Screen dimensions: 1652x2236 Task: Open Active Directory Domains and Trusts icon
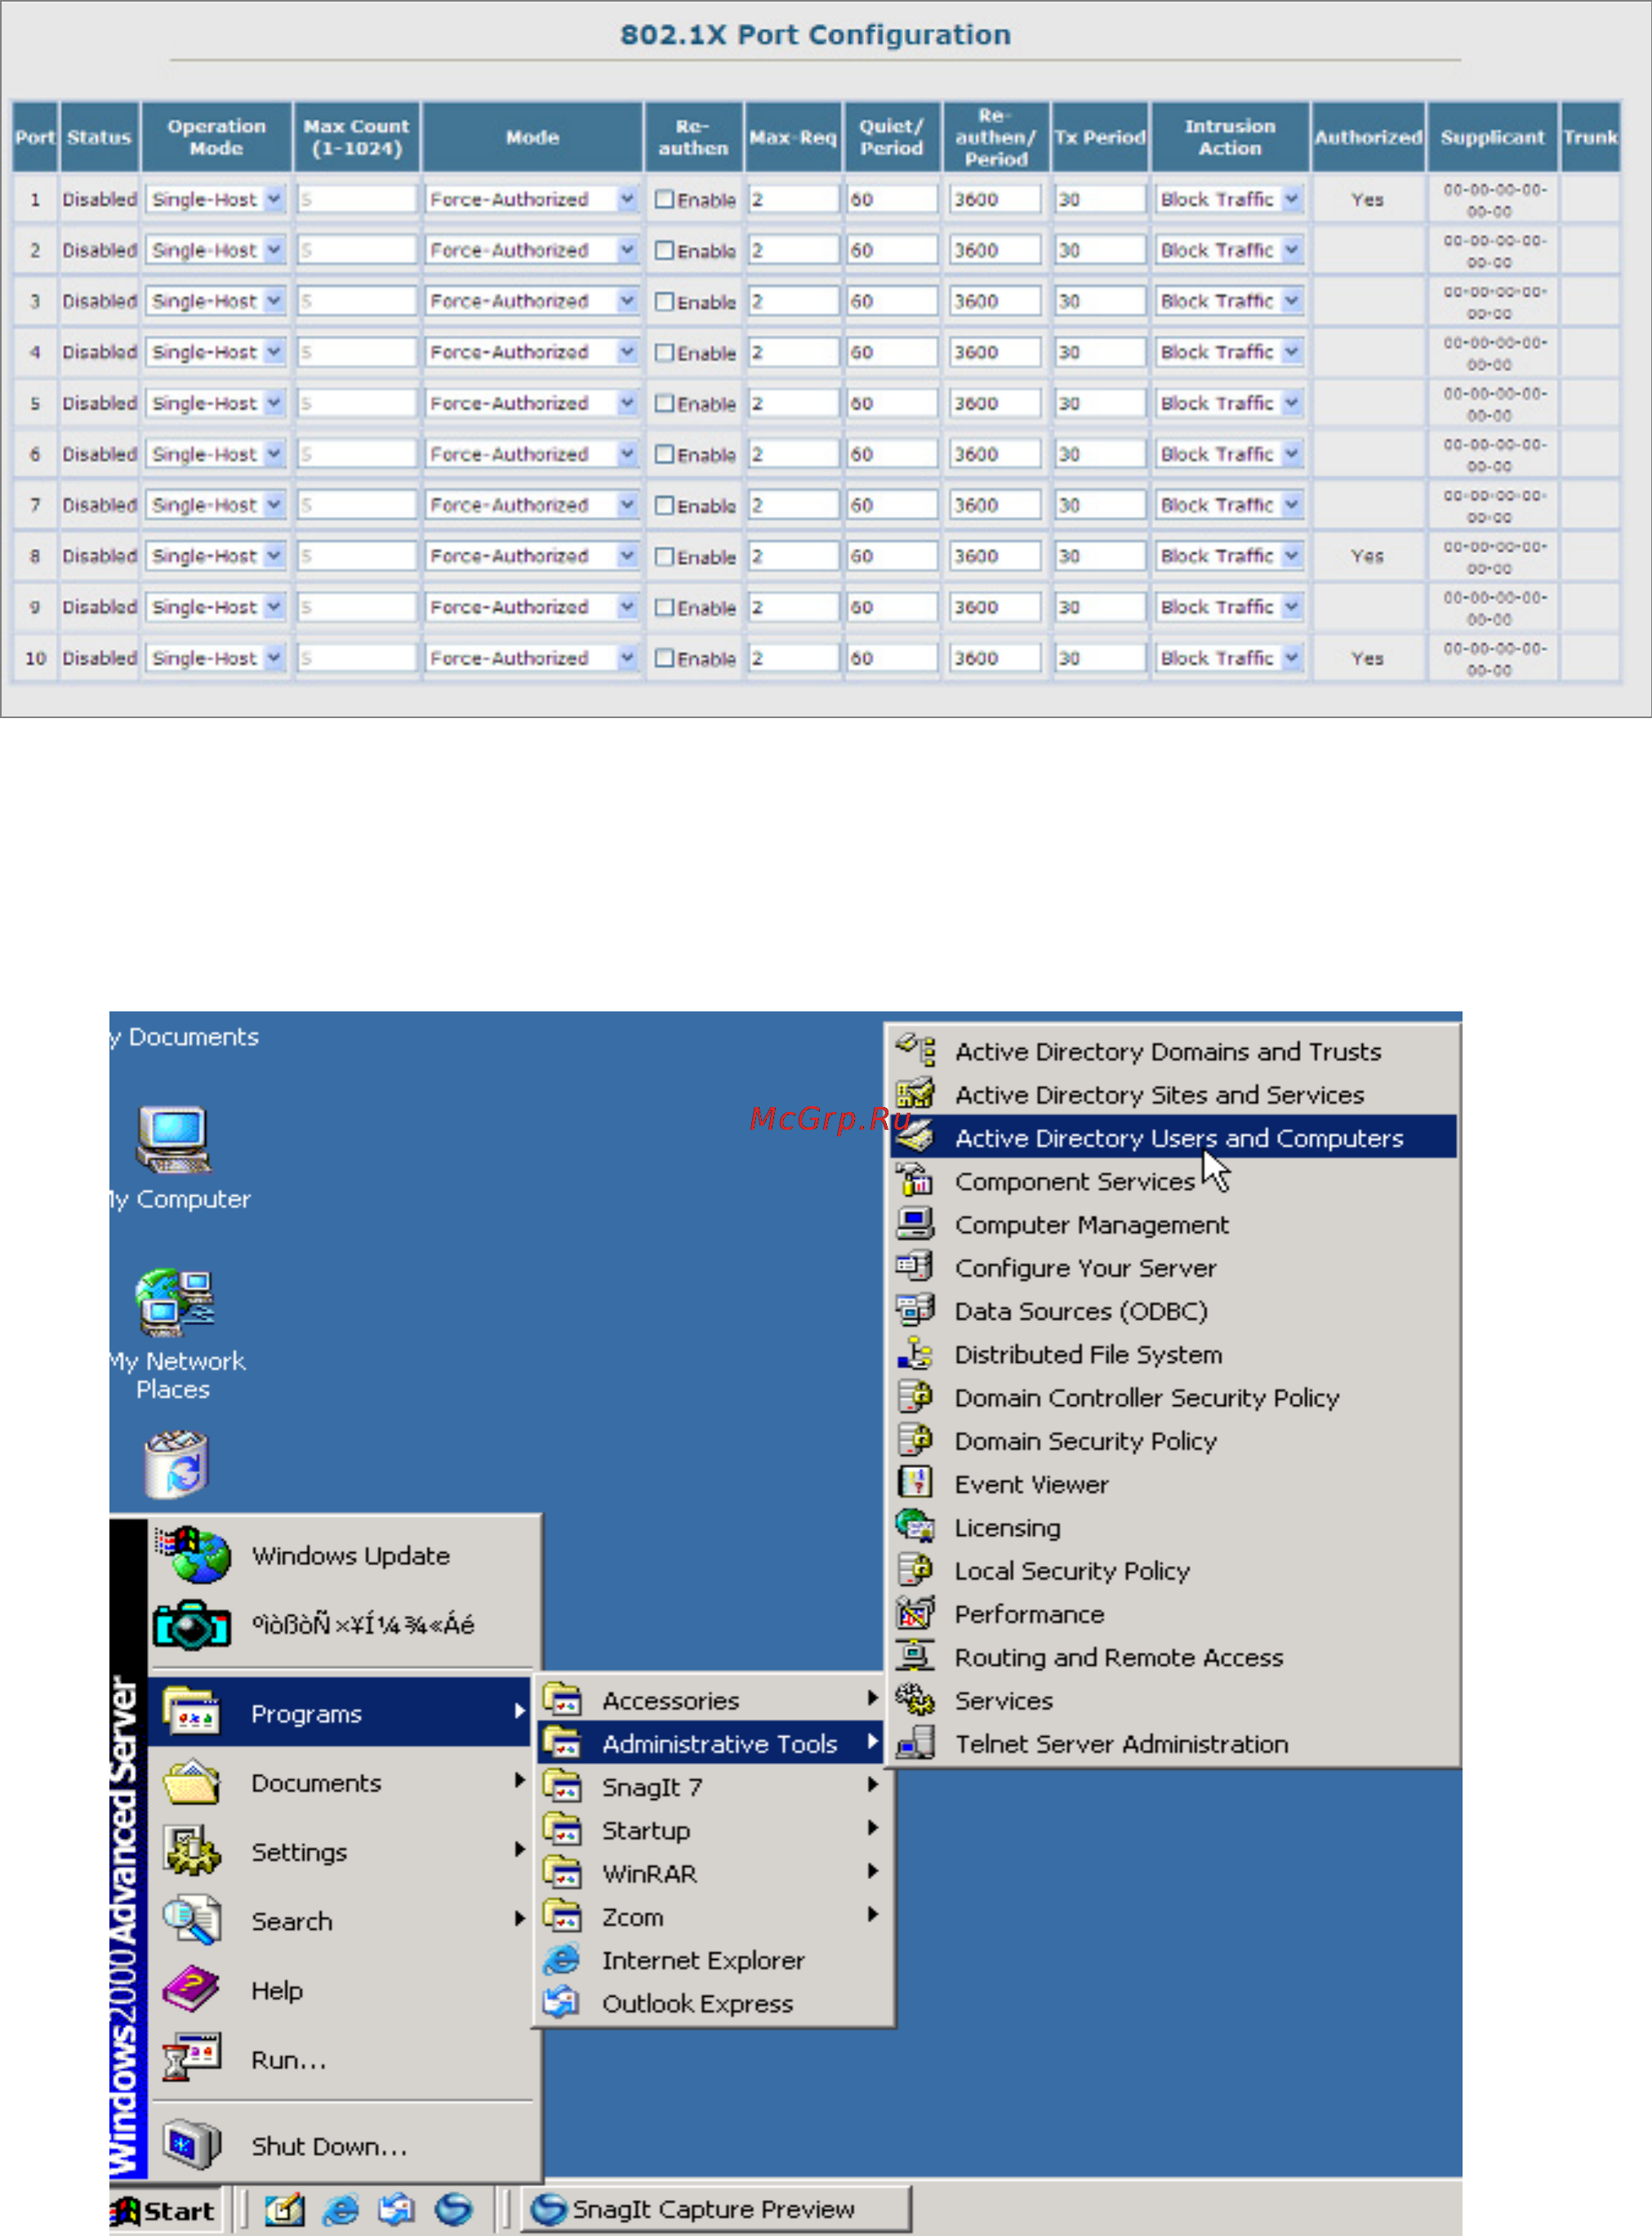pos(915,1051)
